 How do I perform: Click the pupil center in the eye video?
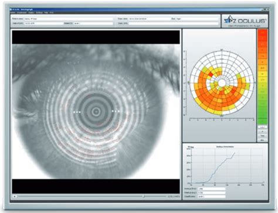tap(96, 112)
